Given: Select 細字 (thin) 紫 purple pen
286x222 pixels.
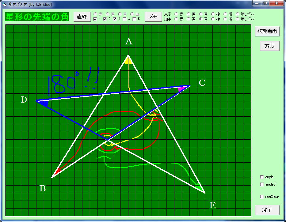Looking at the screenshot, I should click(225, 19).
